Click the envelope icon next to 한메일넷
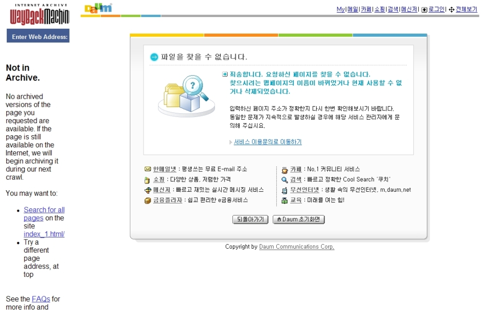Screen dimensions: 498x310 (147, 169)
